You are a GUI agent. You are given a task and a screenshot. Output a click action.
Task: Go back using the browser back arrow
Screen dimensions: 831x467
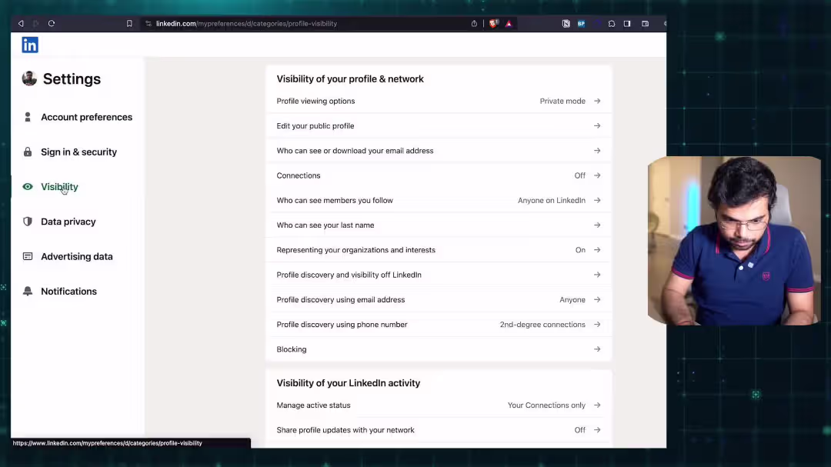coord(21,23)
